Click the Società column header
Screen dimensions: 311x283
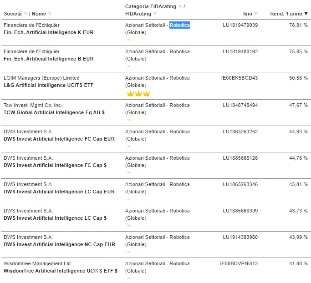click(13, 14)
